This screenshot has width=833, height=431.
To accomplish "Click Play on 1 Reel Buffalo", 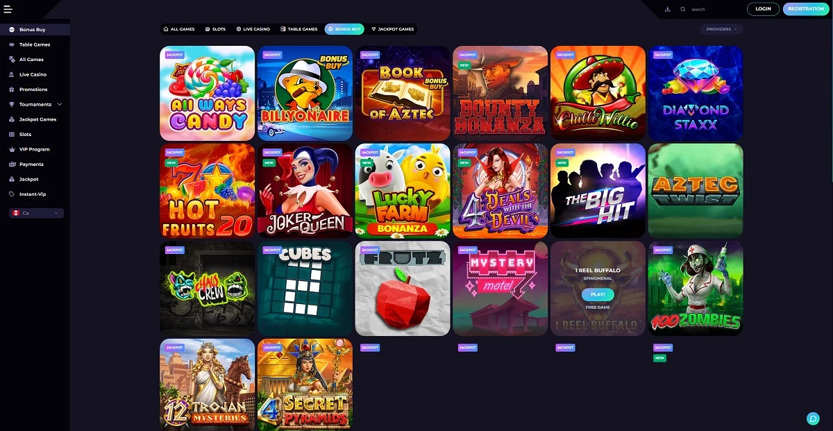I will (x=598, y=294).
